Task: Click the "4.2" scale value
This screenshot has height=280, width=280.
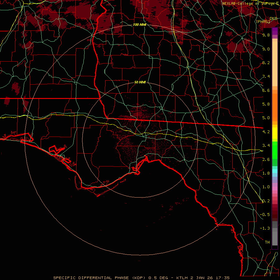Action: coord(266,132)
